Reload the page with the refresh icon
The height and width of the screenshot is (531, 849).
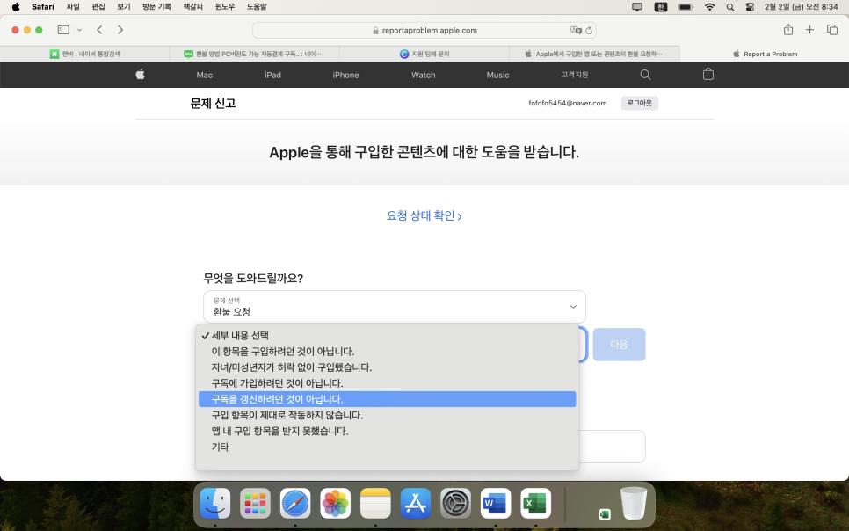pos(589,31)
